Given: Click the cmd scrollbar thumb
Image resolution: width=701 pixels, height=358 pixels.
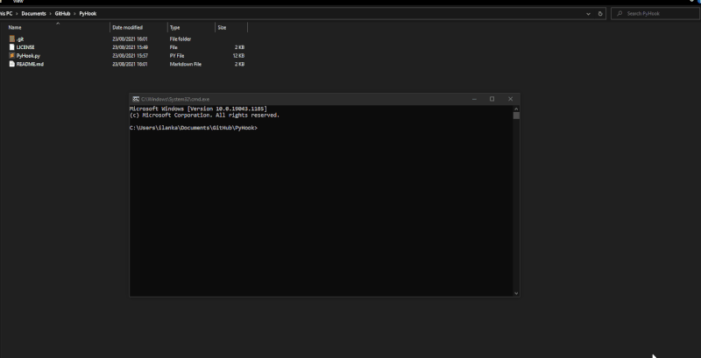Looking at the screenshot, I should 516,116.
